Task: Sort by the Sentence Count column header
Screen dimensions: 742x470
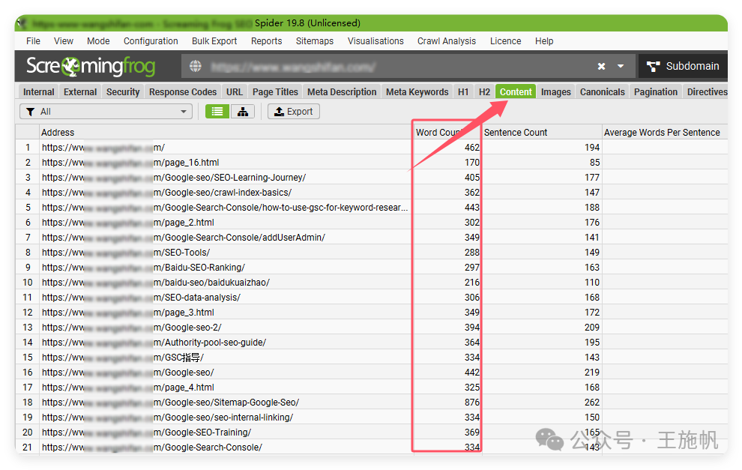Action: pyautogui.click(x=541, y=133)
